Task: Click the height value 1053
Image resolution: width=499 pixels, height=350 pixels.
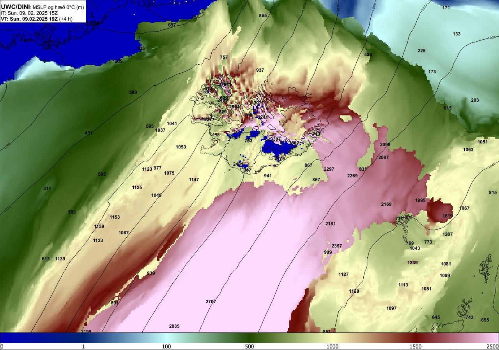Action: pyautogui.click(x=181, y=147)
